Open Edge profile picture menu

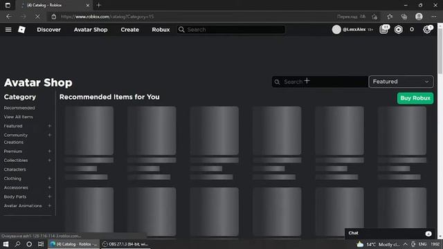(x=419, y=17)
